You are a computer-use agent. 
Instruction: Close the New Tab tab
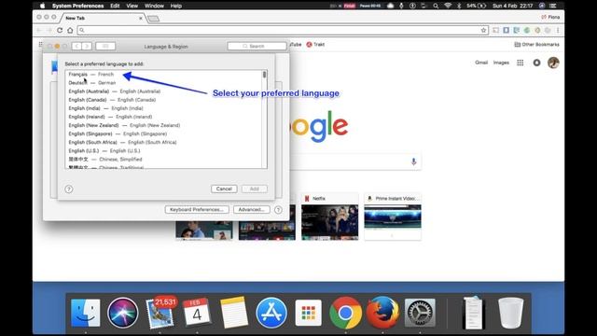(141, 18)
